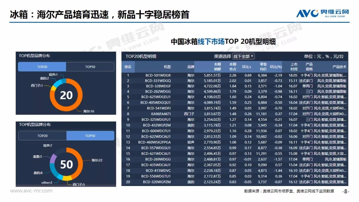Click average price 11,936 cell
Screen dimensions: 359x202
[x=261, y=131]
